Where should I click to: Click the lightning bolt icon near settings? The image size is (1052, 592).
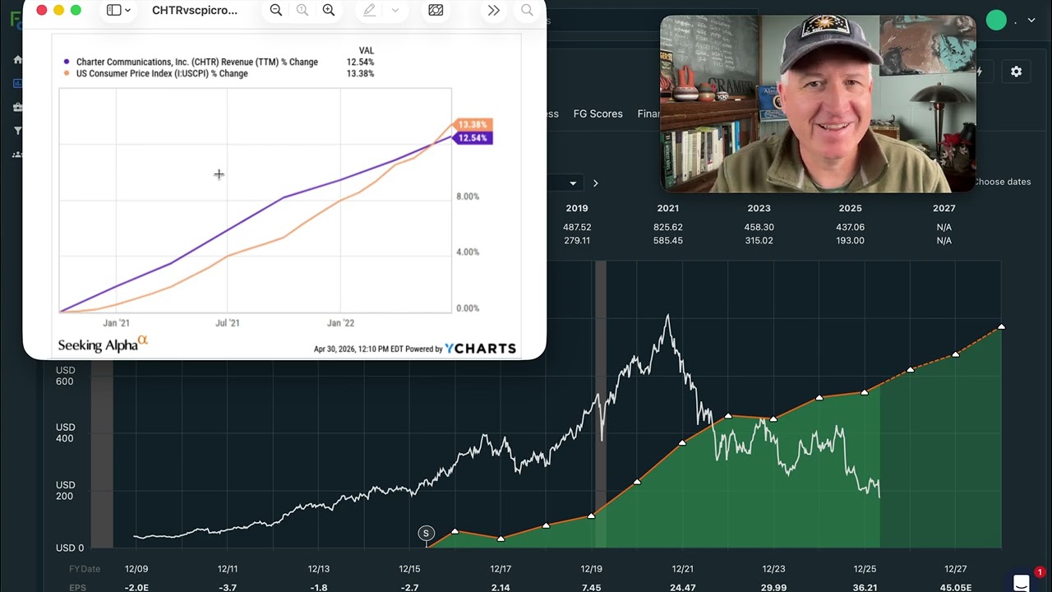click(x=979, y=72)
